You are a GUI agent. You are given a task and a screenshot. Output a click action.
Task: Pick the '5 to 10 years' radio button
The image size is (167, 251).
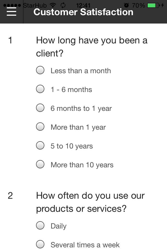point(40,145)
